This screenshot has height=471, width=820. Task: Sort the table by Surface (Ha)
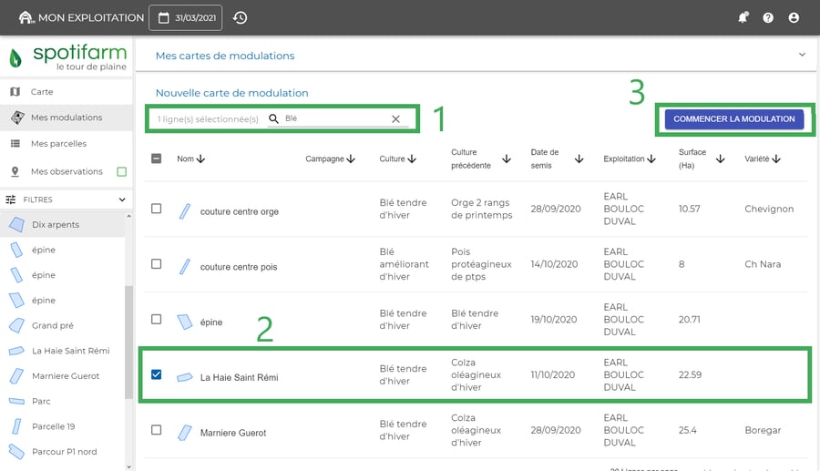tap(720, 159)
